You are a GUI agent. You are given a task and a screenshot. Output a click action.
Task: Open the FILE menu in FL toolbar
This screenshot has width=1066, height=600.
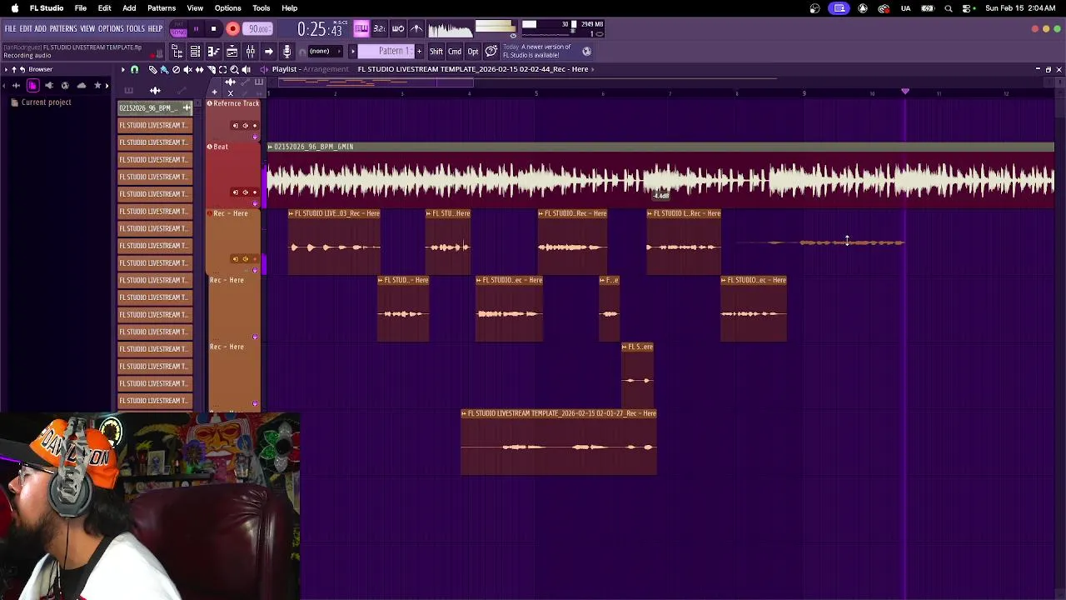pyautogui.click(x=11, y=29)
